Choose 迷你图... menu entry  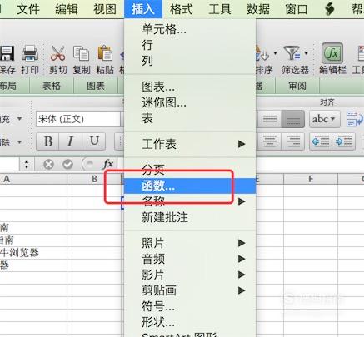click(190, 103)
